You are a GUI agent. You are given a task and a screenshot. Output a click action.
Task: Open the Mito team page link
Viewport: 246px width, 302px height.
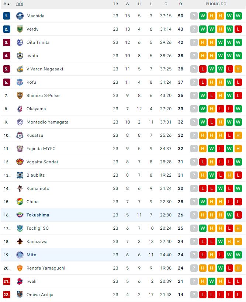[31, 255]
